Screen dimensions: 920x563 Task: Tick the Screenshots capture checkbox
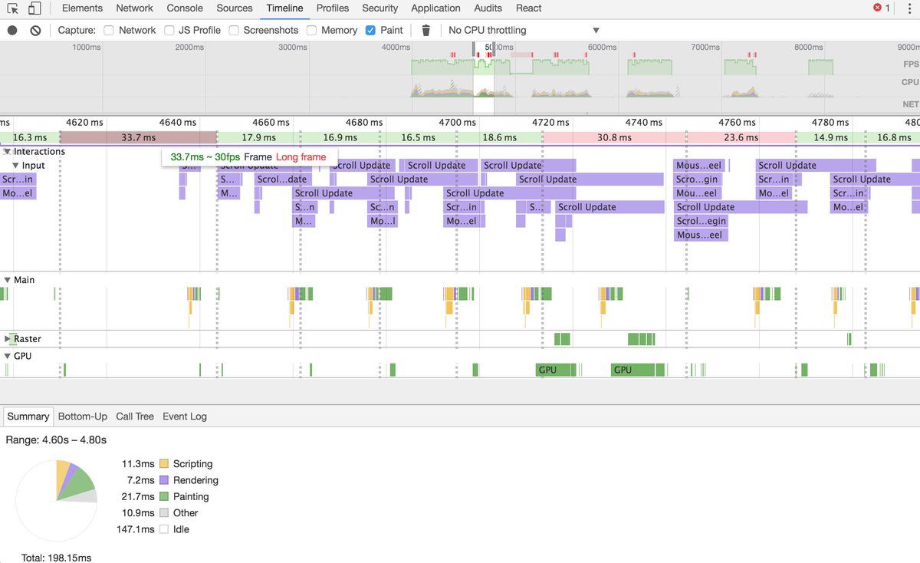234,30
